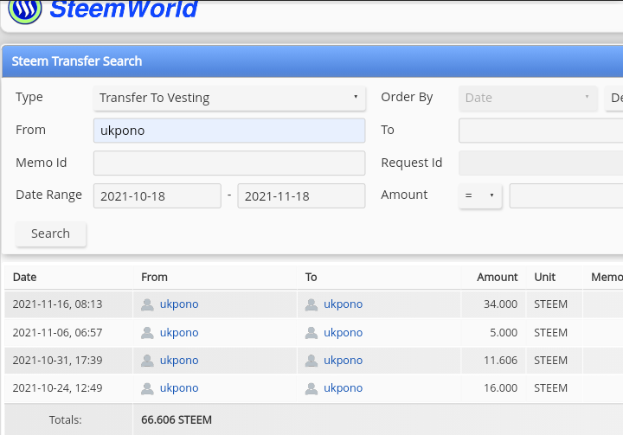Click the amount 5.000
Image resolution: width=623 pixels, height=435 pixels.
pyautogui.click(x=504, y=332)
